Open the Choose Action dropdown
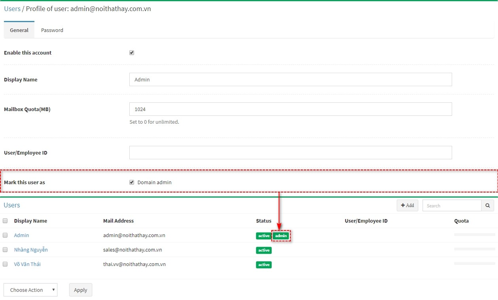 (x=30, y=290)
